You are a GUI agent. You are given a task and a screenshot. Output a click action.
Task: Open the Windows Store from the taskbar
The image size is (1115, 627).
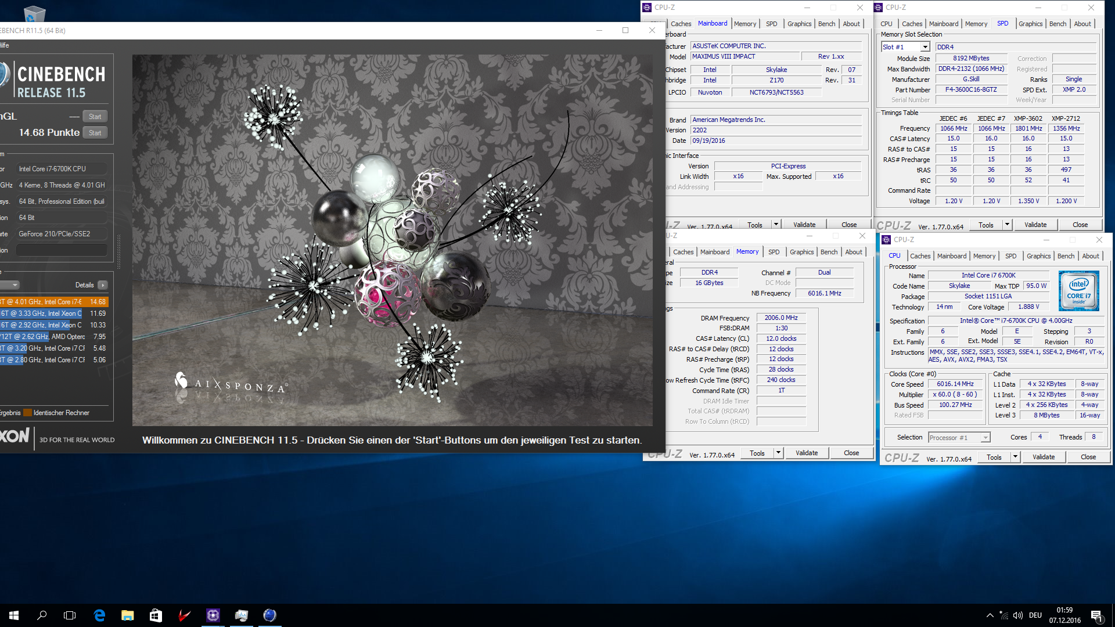pyautogui.click(x=156, y=615)
